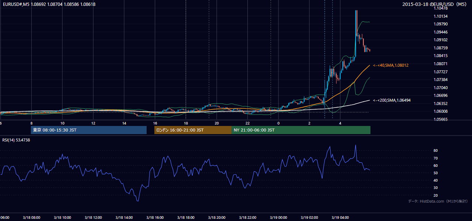Click hour label 12 on price chart axis
Screen dimensions: 472x221
pos(93,123)
